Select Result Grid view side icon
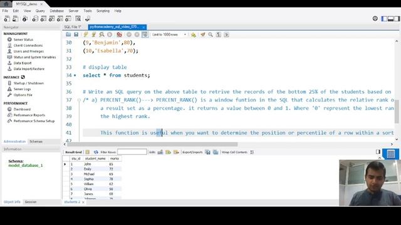Viewport: 401px width, 225px height. [x=390, y=154]
